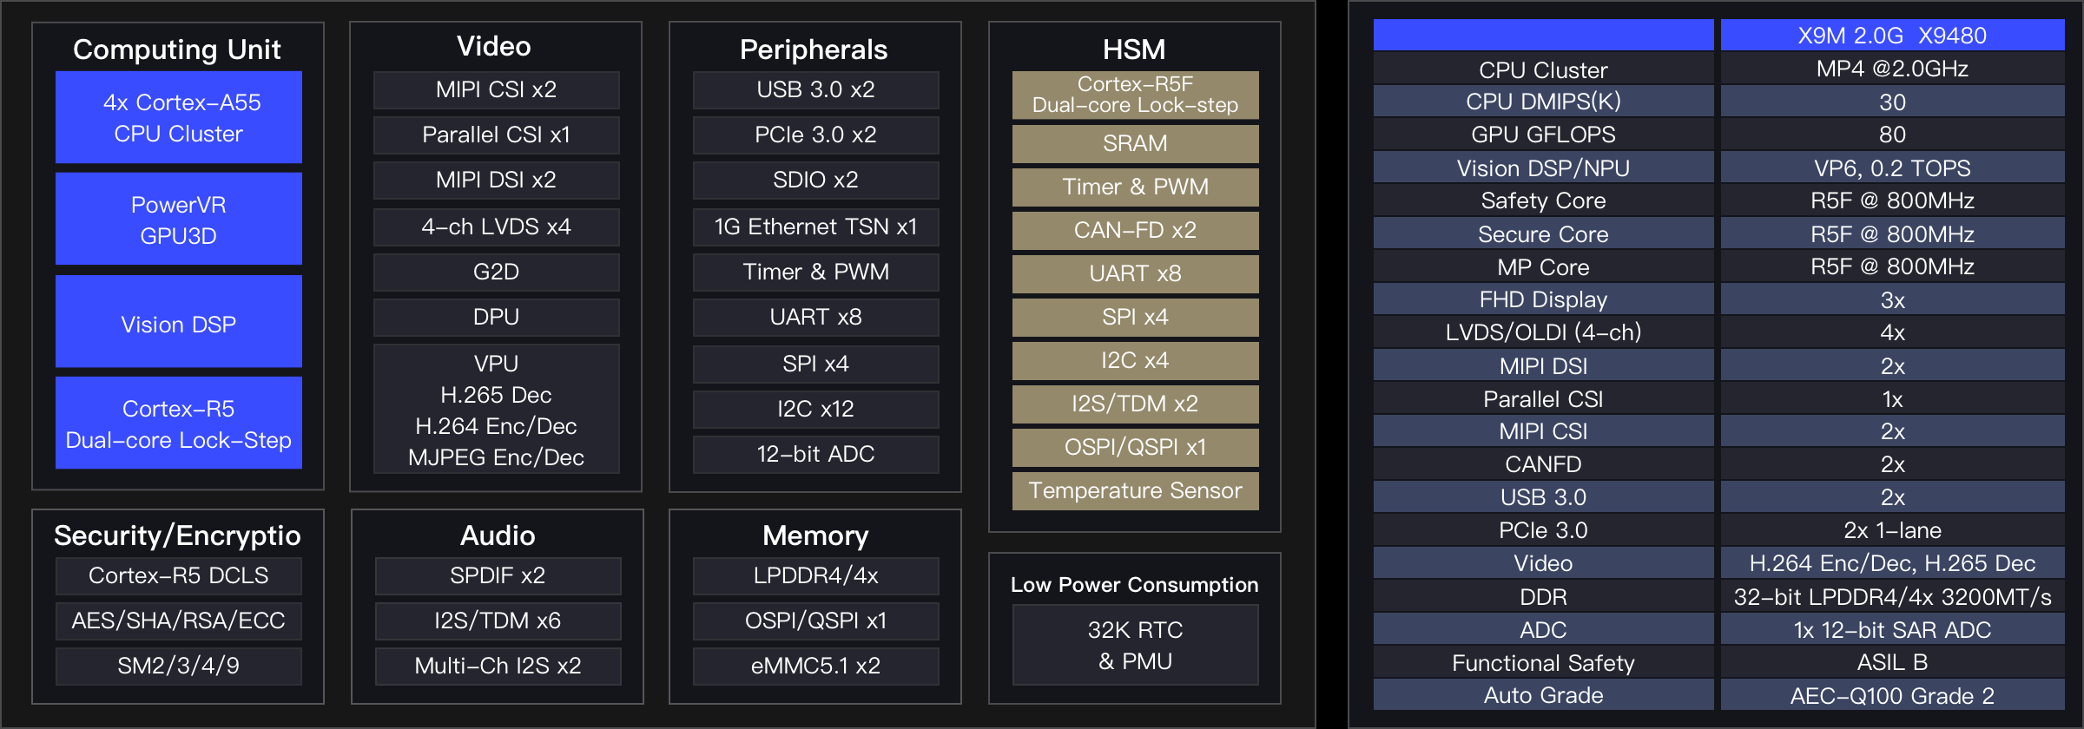Click the SM2/3/4/9 box

[179, 666]
